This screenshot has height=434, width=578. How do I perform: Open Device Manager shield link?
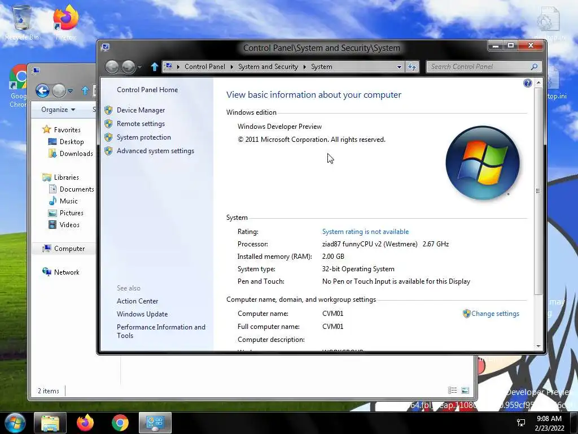pyautogui.click(x=141, y=110)
